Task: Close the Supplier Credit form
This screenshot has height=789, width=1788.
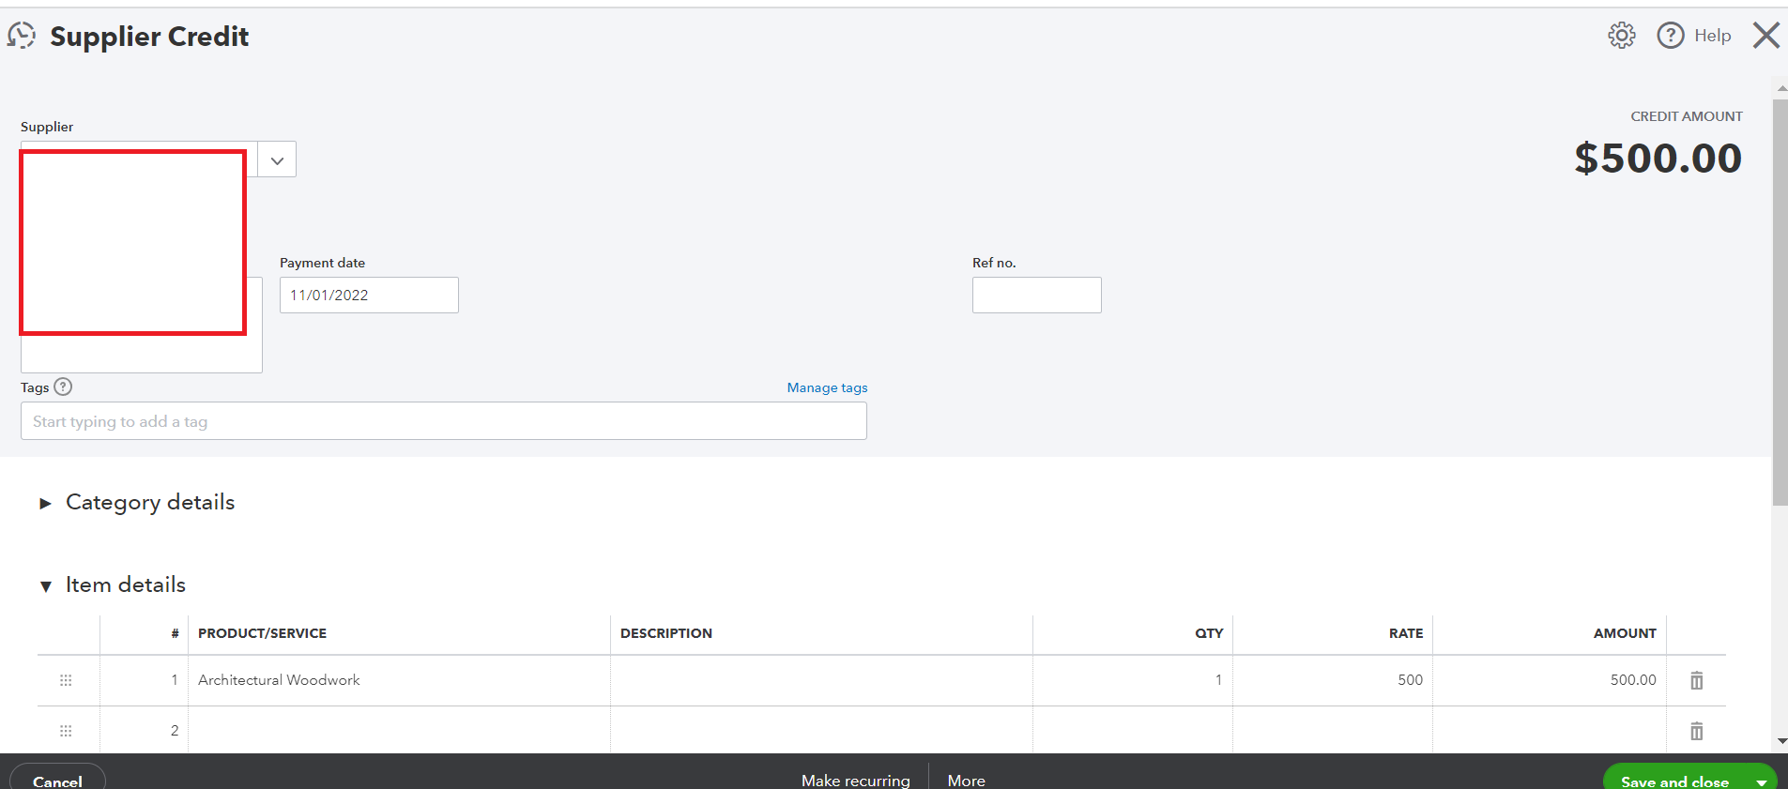Action: click(x=1766, y=36)
